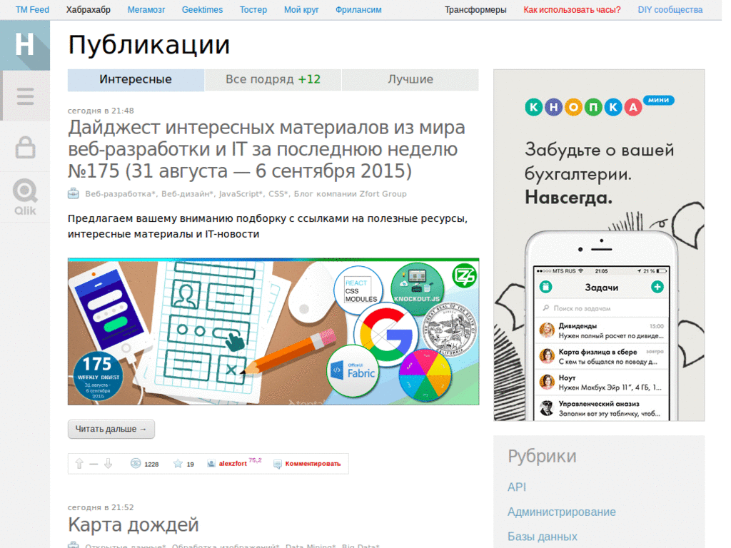Select Хабрахабр in top navigation
Viewport: 731px width, 548px height.
pyautogui.click(x=88, y=10)
